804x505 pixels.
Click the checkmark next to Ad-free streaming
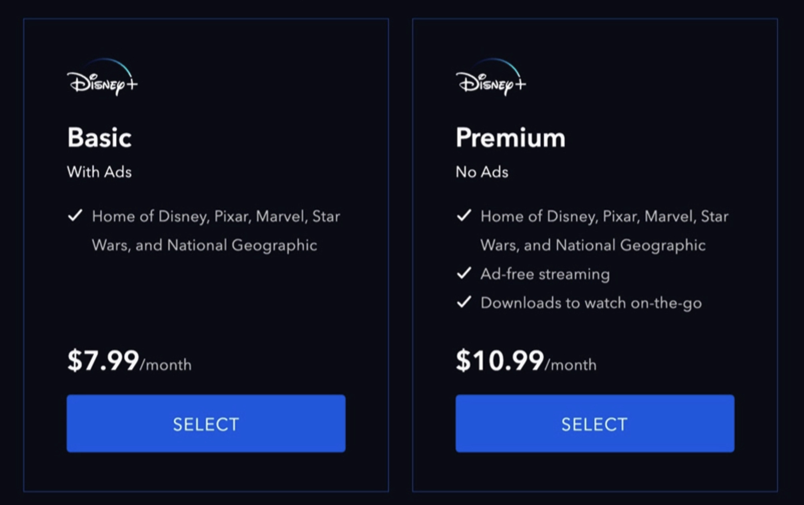464,273
